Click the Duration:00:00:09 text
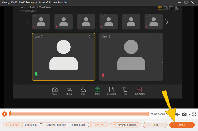 pyautogui.click(x=57, y=125)
